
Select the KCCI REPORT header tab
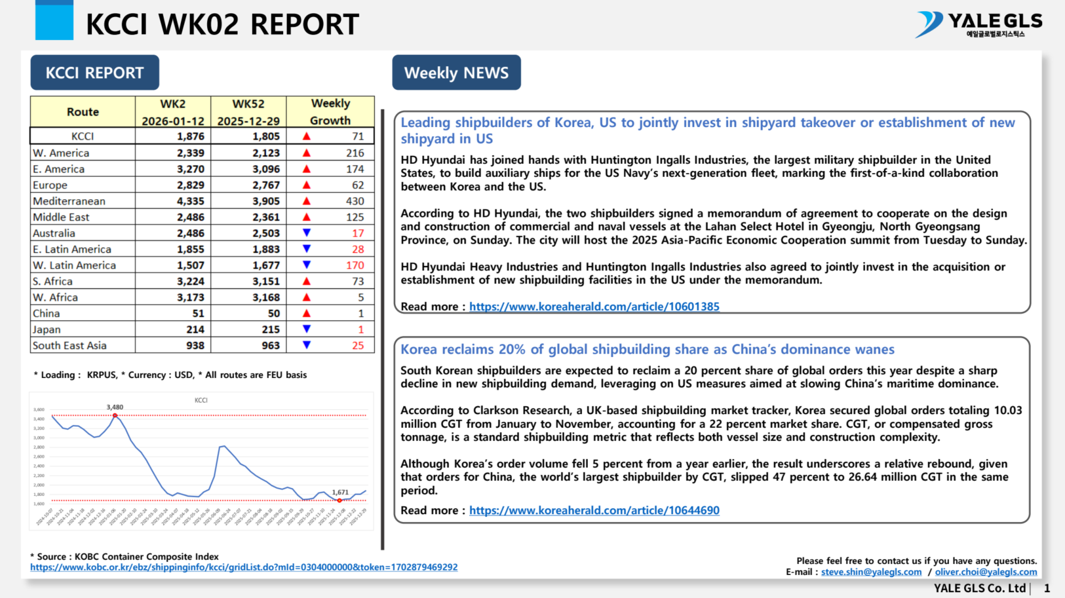click(x=94, y=73)
